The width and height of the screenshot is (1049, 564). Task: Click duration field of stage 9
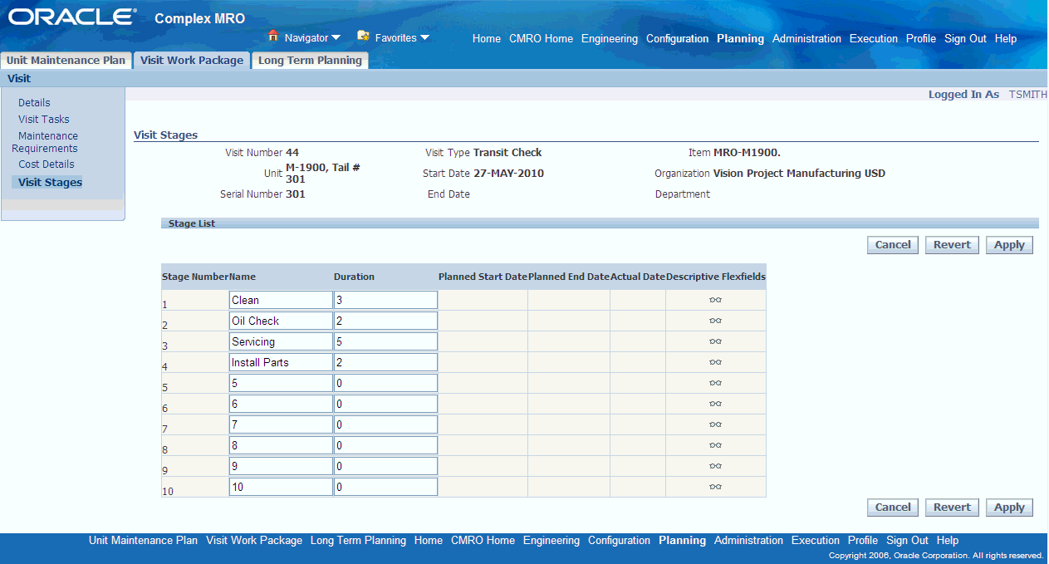[385, 466]
